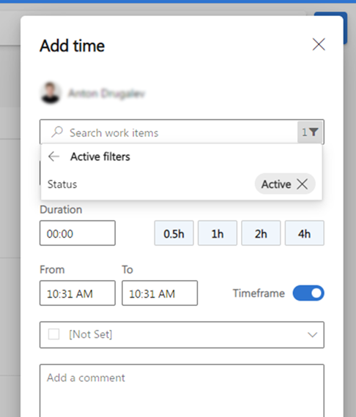Click the Add a comment text area
The image size is (356, 417).
point(182,391)
